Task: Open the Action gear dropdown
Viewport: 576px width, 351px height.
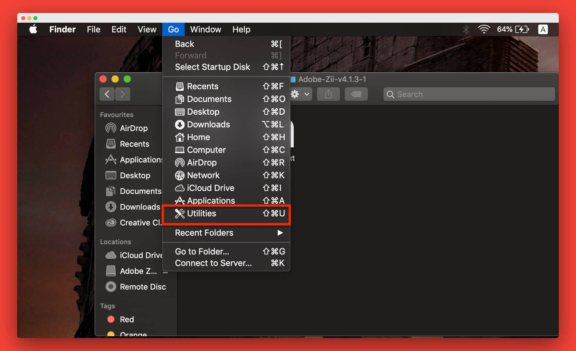Action: 301,94
